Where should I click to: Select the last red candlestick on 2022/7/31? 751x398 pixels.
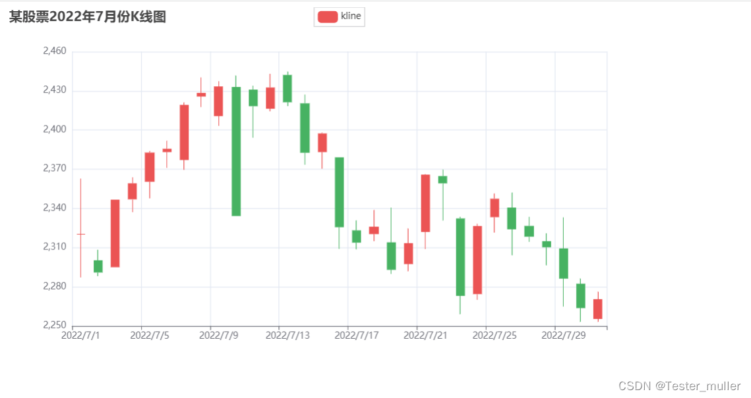coord(597,309)
